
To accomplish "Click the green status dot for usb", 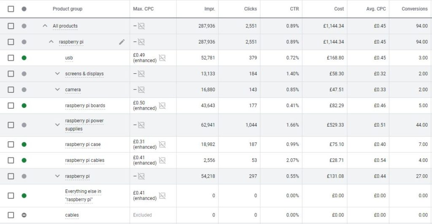I will [24, 58].
